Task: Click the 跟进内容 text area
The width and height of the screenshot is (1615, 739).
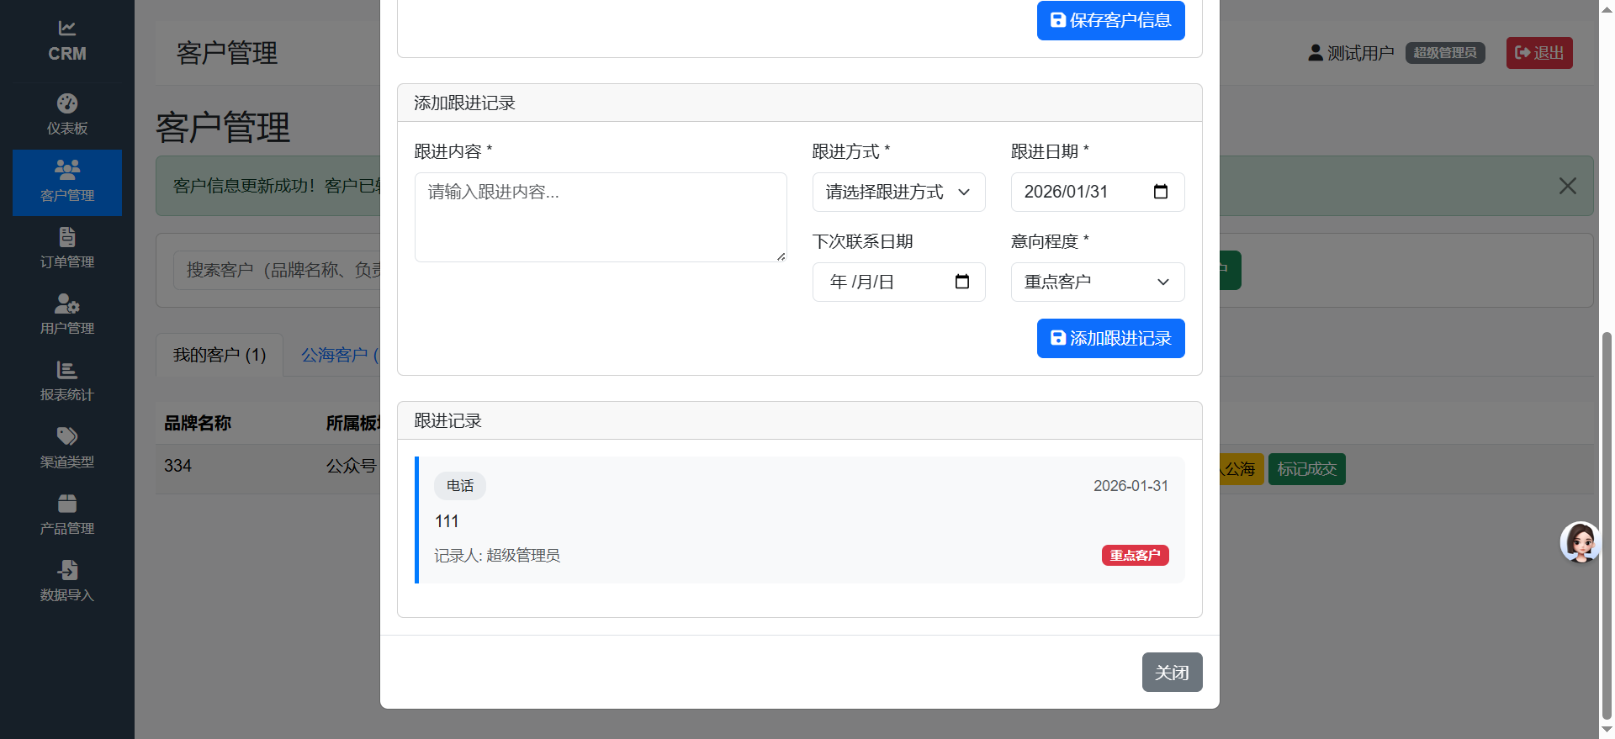Action: click(x=601, y=217)
